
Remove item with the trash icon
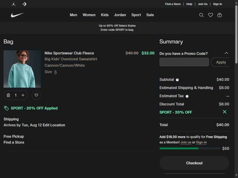(8, 95)
